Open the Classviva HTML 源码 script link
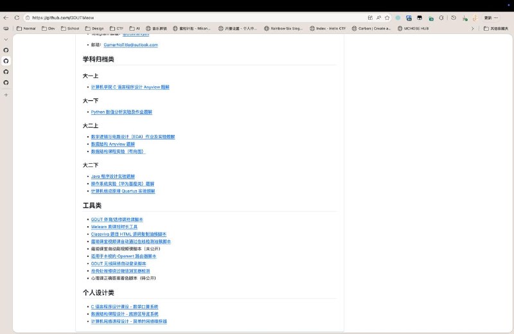This screenshot has height=334, width=514. pos(128,234)
